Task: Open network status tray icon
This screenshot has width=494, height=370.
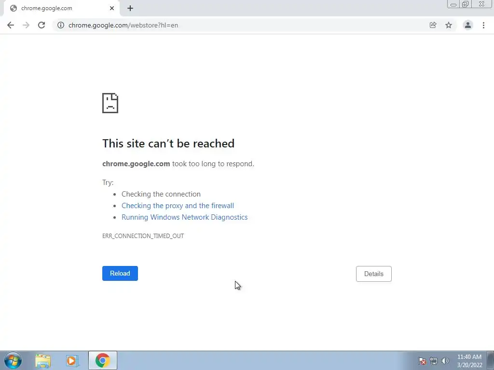Action: click(434, 361)
